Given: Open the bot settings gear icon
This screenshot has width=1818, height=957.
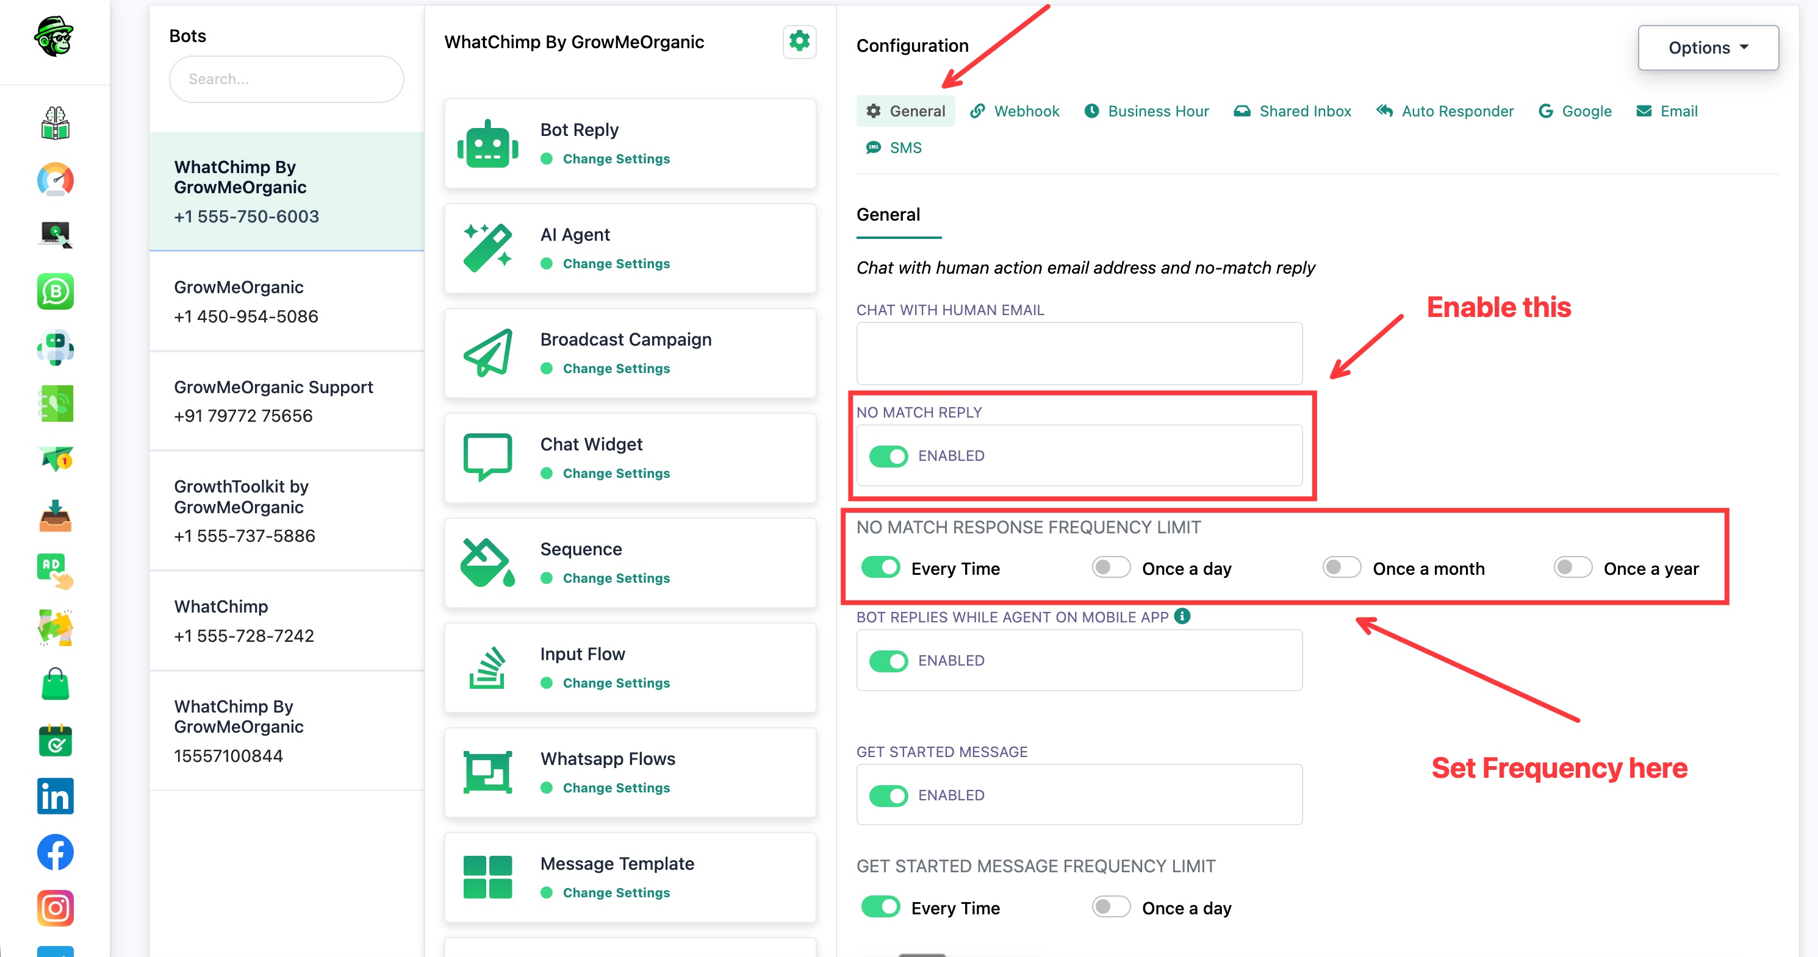Looking at the screenshot, I should coord(799,41).
